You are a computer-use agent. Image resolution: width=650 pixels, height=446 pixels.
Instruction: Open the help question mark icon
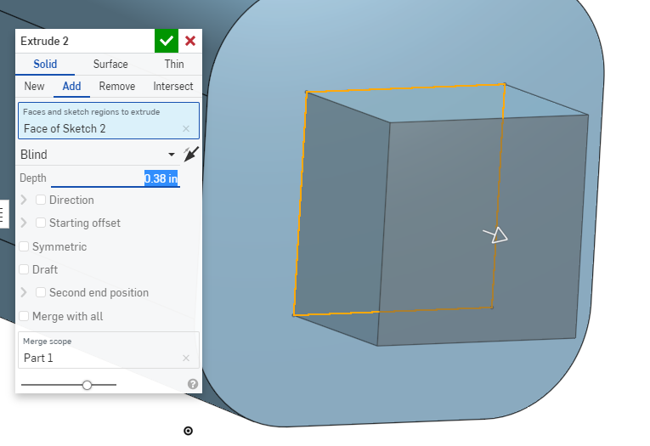pos(192,384)
